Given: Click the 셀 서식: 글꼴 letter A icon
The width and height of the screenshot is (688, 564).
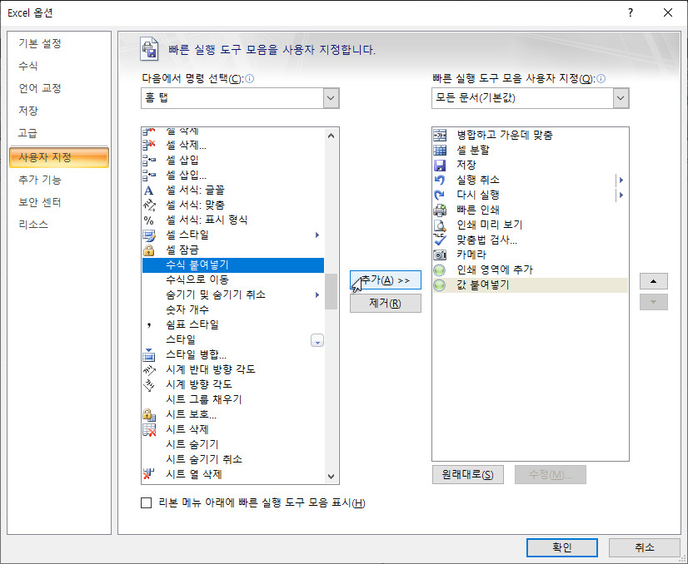Looking at the screenshot, I should [149, 190].
